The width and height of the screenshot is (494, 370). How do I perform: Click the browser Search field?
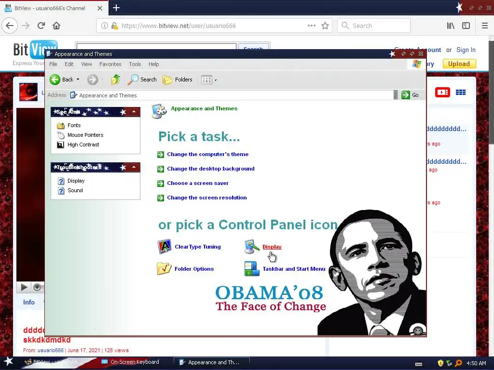374,26
